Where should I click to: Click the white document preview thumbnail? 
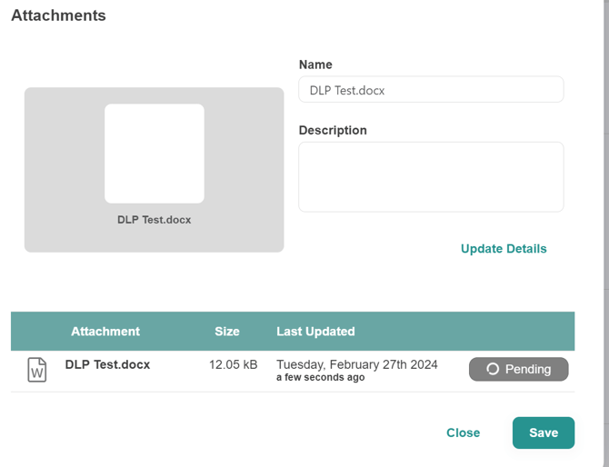[x=154, y=154]
